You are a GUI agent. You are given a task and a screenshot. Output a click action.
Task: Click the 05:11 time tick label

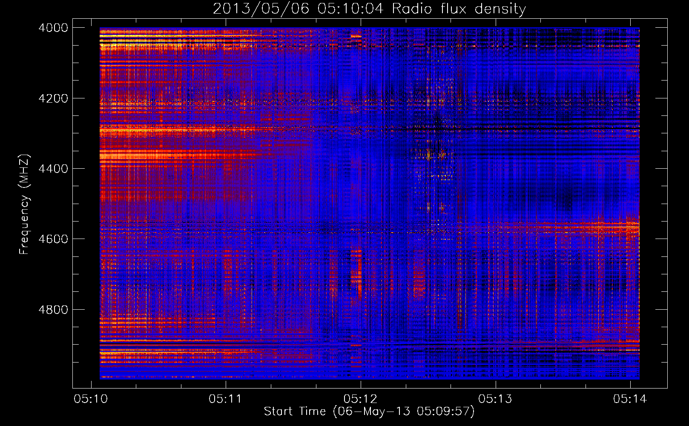pos(225,399)
